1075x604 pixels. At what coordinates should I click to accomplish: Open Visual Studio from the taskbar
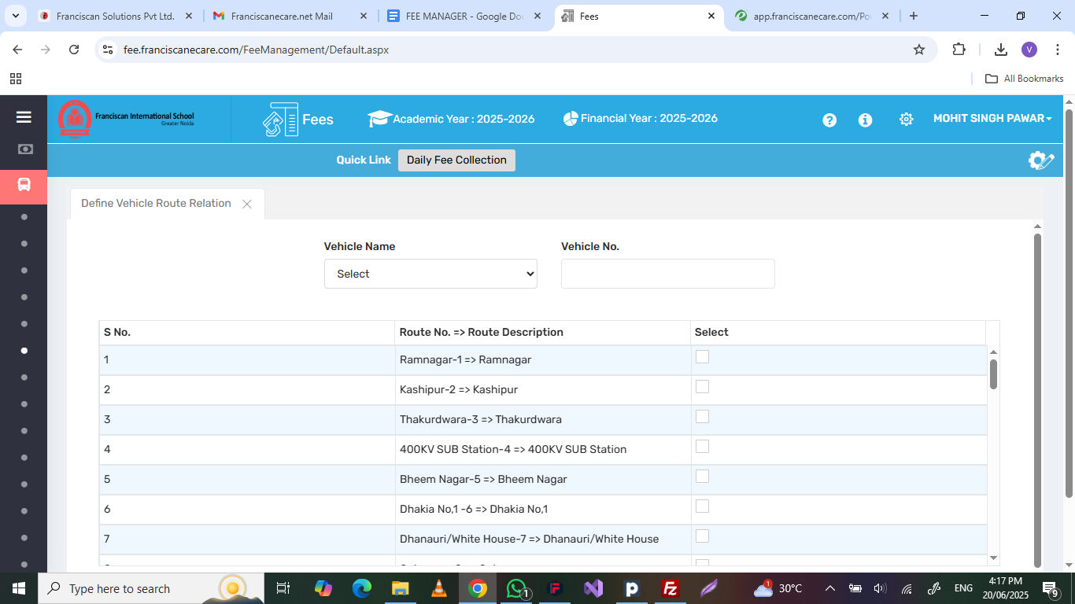tap(593, 588)
